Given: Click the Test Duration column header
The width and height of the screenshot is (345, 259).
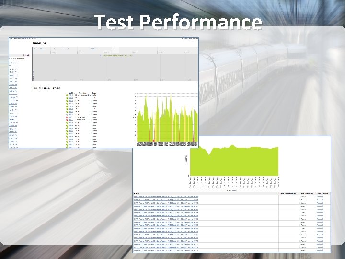Looking at the screenshot, I should pyautogui.click(x=306, y=193).
